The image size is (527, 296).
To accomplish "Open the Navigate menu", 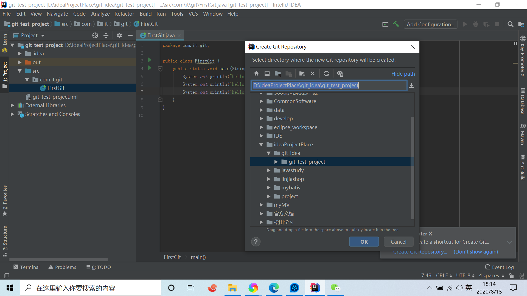I will click(x=57, y=14).
